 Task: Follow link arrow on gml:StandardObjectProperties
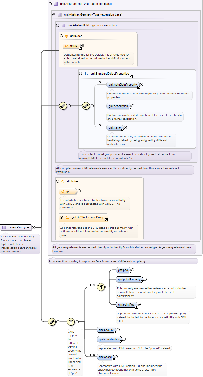click(x=131, y=76)
